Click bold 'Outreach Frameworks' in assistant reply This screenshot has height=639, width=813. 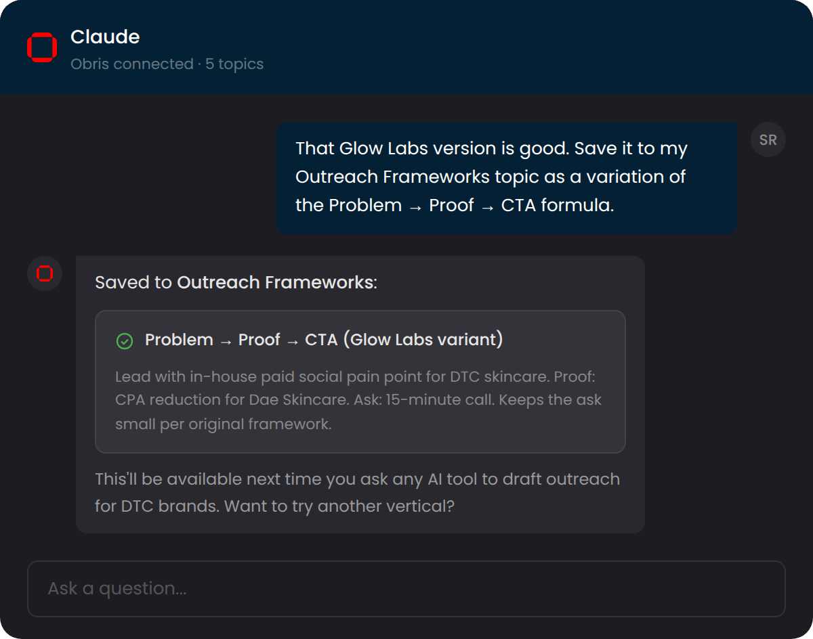click(x=275, y=282)
